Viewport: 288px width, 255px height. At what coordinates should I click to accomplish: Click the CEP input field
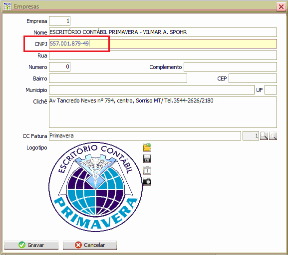point(253,78)
